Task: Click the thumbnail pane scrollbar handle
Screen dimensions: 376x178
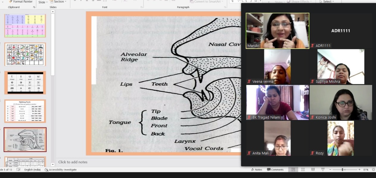Action: click(53, 44)
